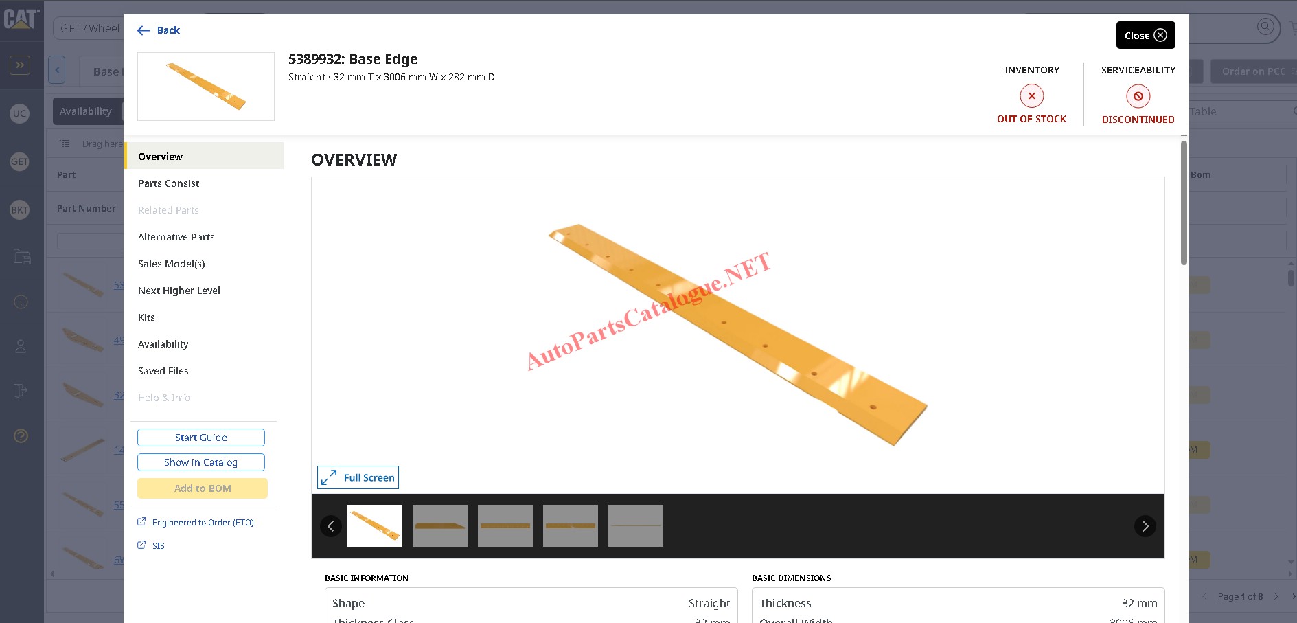Image resolution: width=1297 pixels, height=623 pixels.
Task: Select the fourth thumbnail in the carousel
Action: point(571,526)
